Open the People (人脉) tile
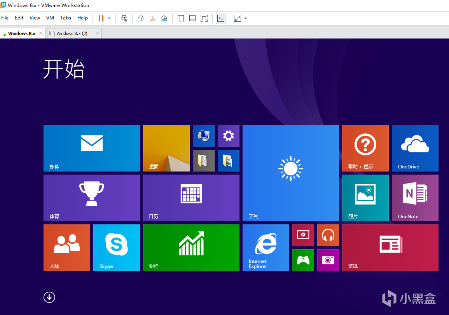Image resolution: width=449 pixels, height=315 pixels. (x=67, y=248)
